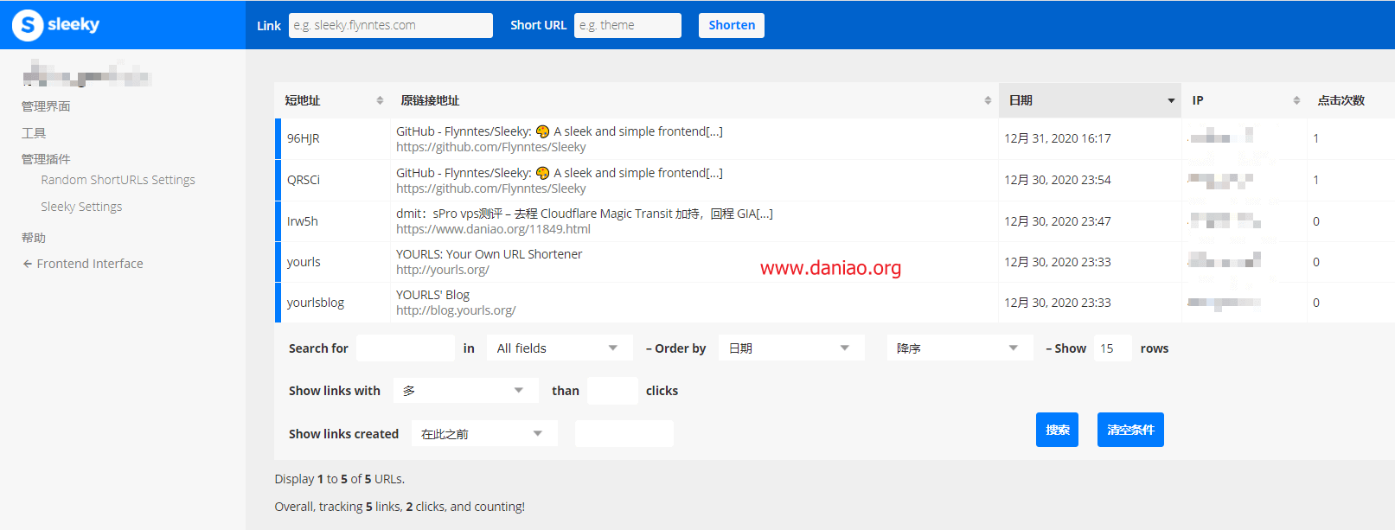The height and width of the screenshot is (530, 1395).
Task: Click the Shorten button
Action: pos(732,25)
